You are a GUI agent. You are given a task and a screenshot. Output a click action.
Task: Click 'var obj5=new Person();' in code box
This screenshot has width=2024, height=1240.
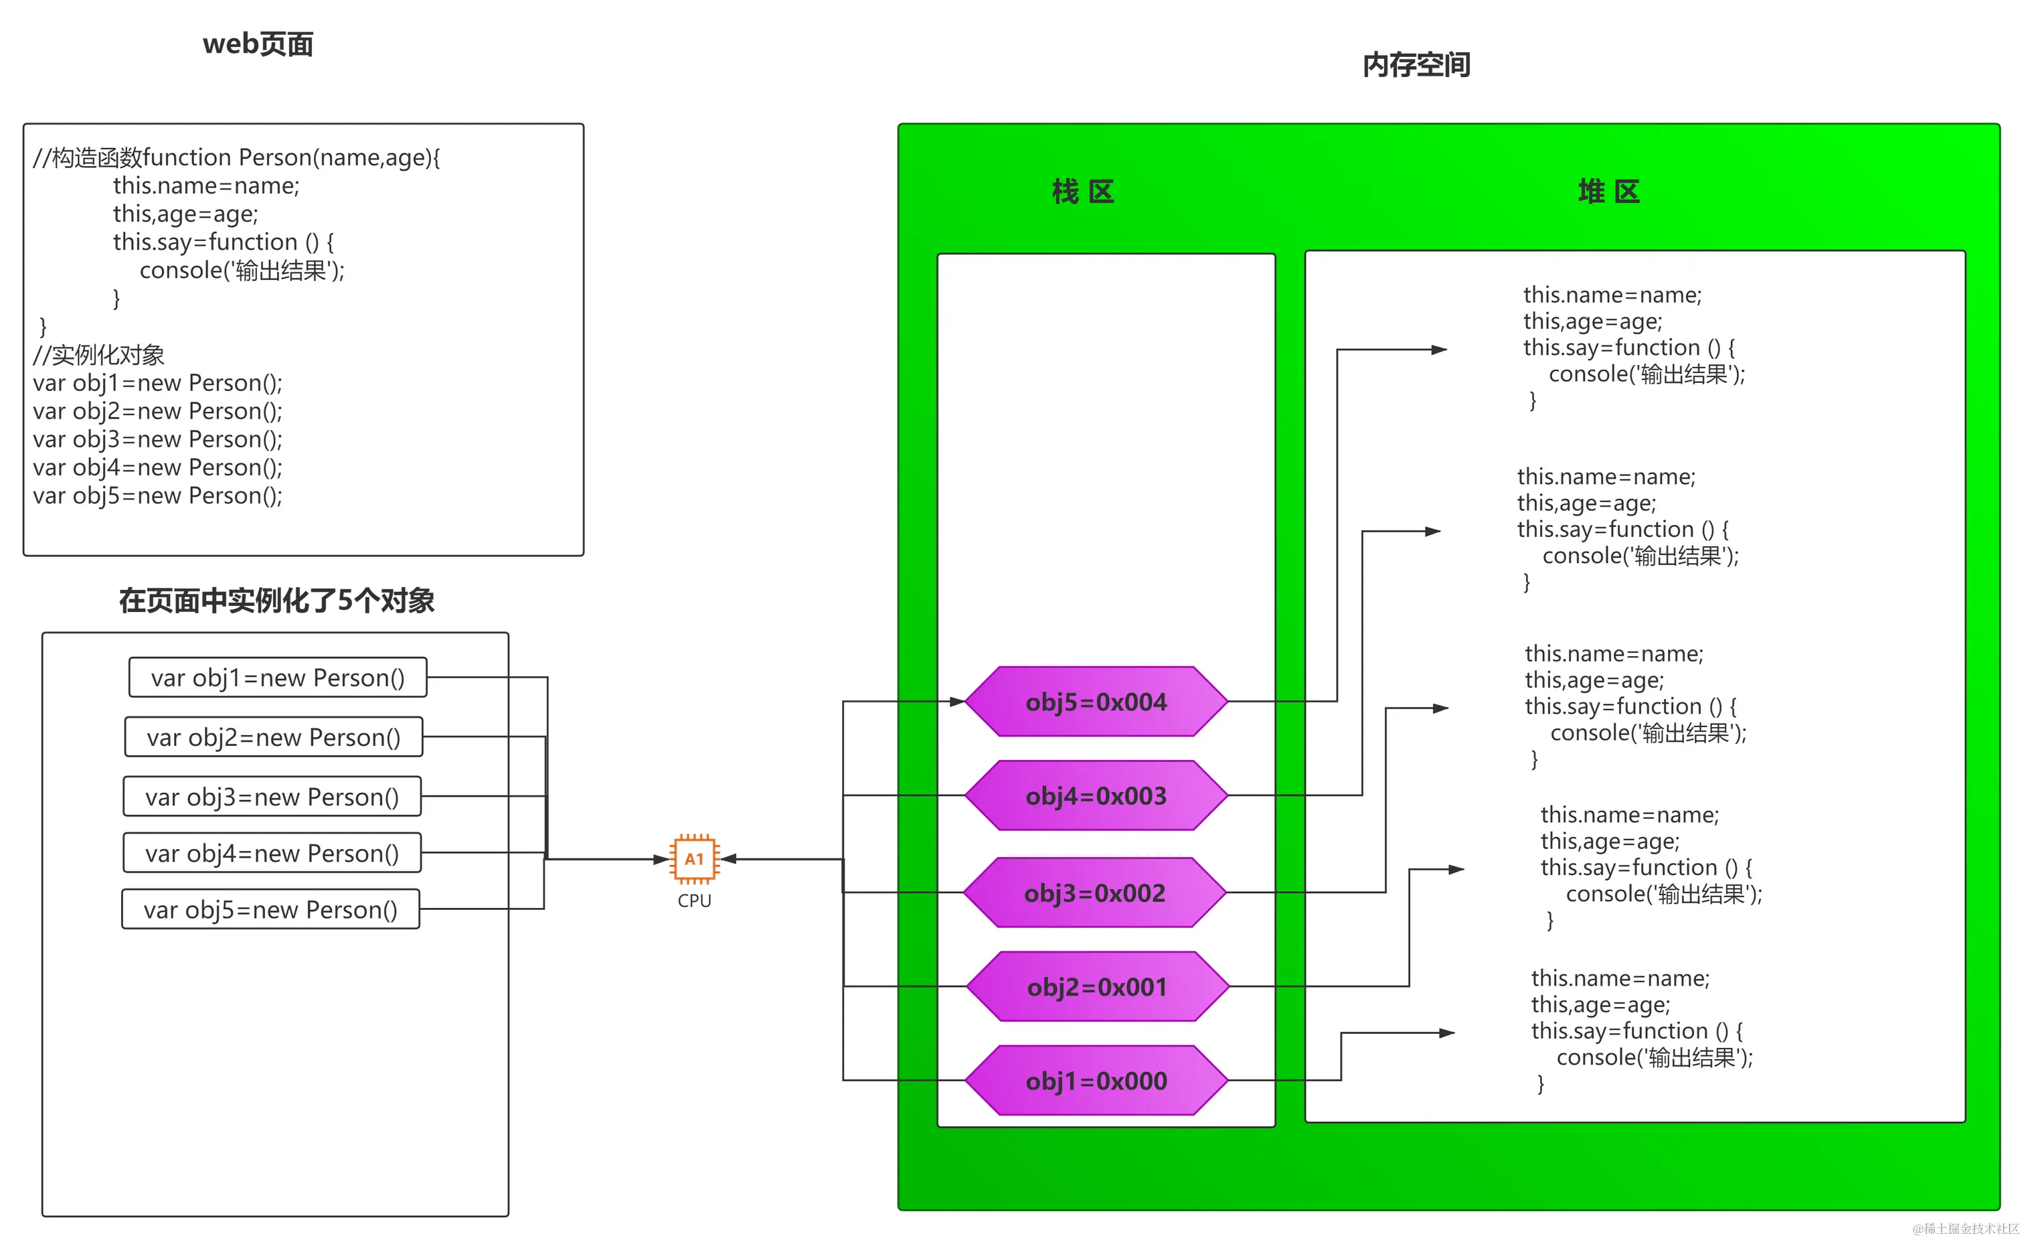158,495
